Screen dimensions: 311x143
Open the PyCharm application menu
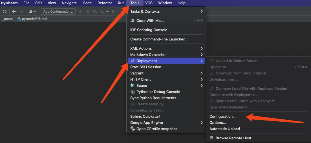click(9, 3)
